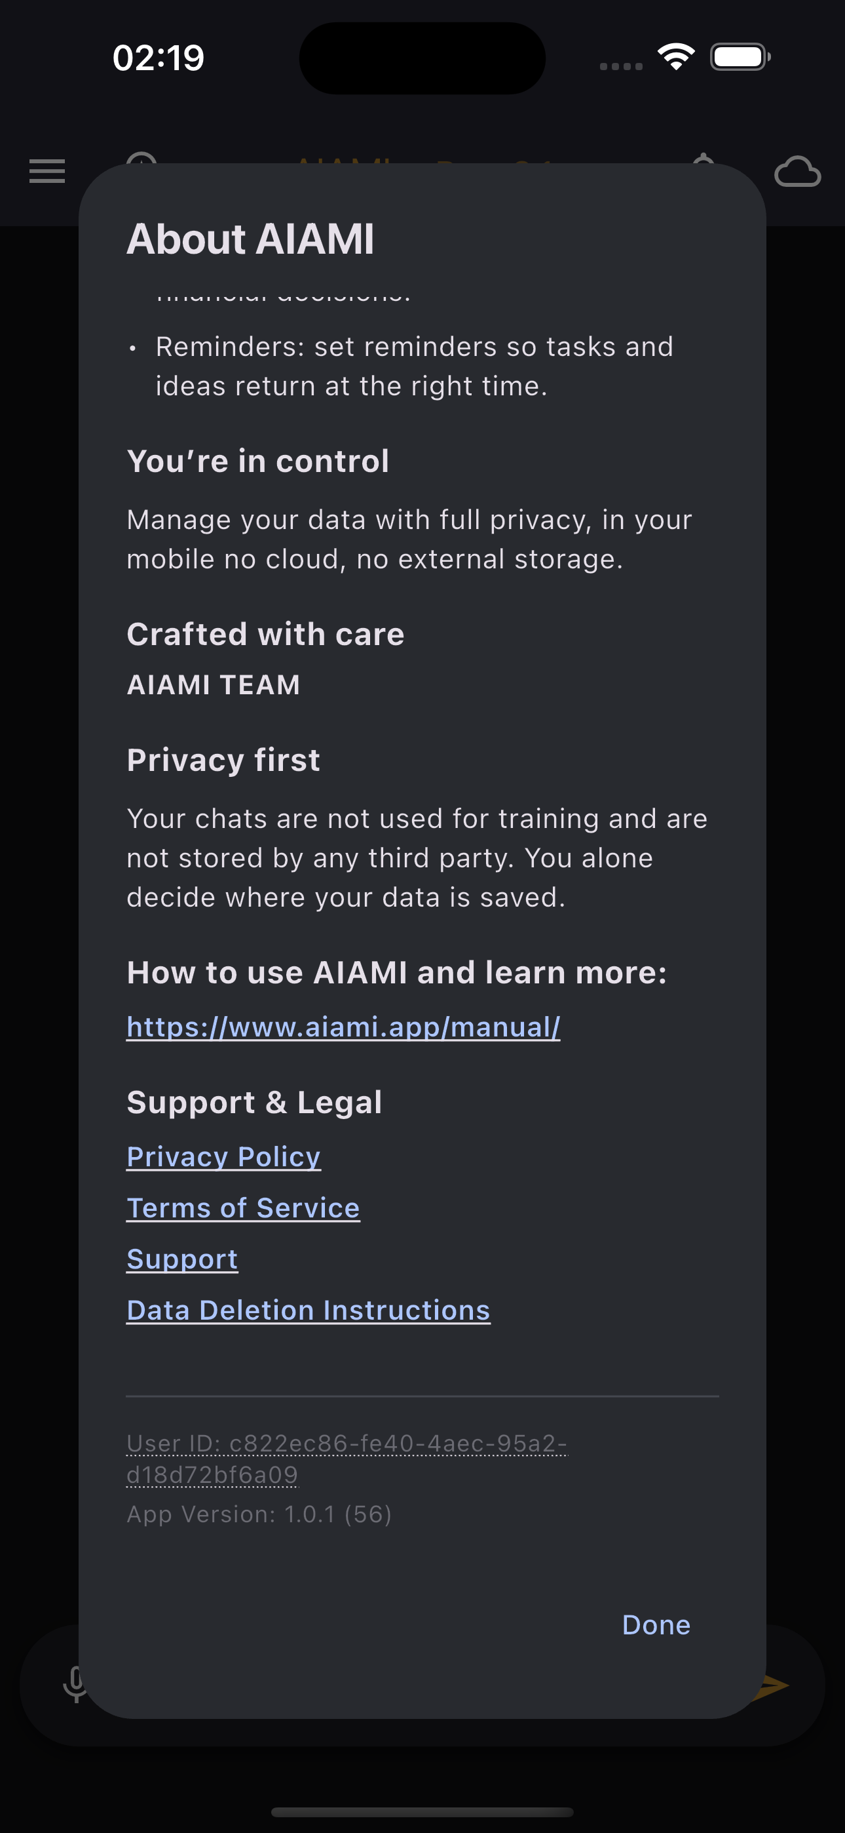Image resolution: width=845 pixels, height=1833 pixels.
Task: Open the hamburger navigation menu
Action: [47, 172]
